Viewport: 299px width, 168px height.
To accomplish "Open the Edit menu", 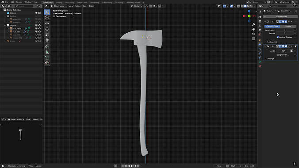I will 12,2.
